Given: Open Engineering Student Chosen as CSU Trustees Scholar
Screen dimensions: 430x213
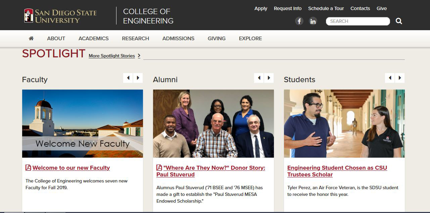Looking at the screenshot, I should [x=337, y=171].
